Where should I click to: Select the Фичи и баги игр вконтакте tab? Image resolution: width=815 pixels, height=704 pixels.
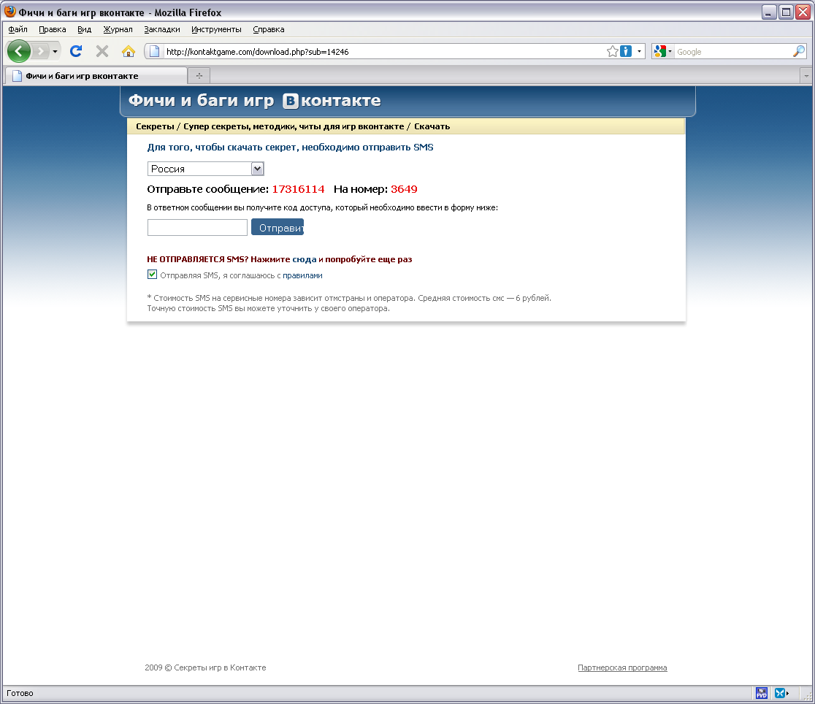pyautogui.click(x=96, y=76)
